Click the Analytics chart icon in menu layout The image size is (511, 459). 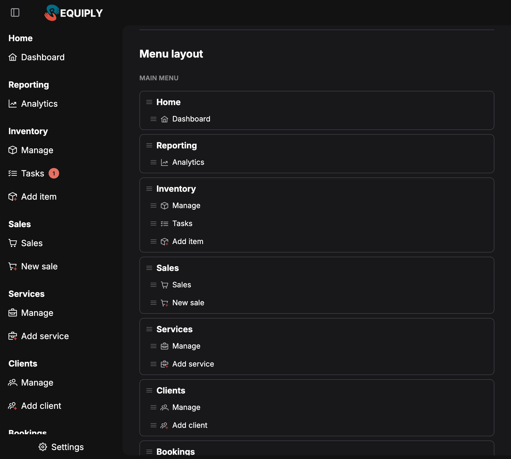point(164,162)
